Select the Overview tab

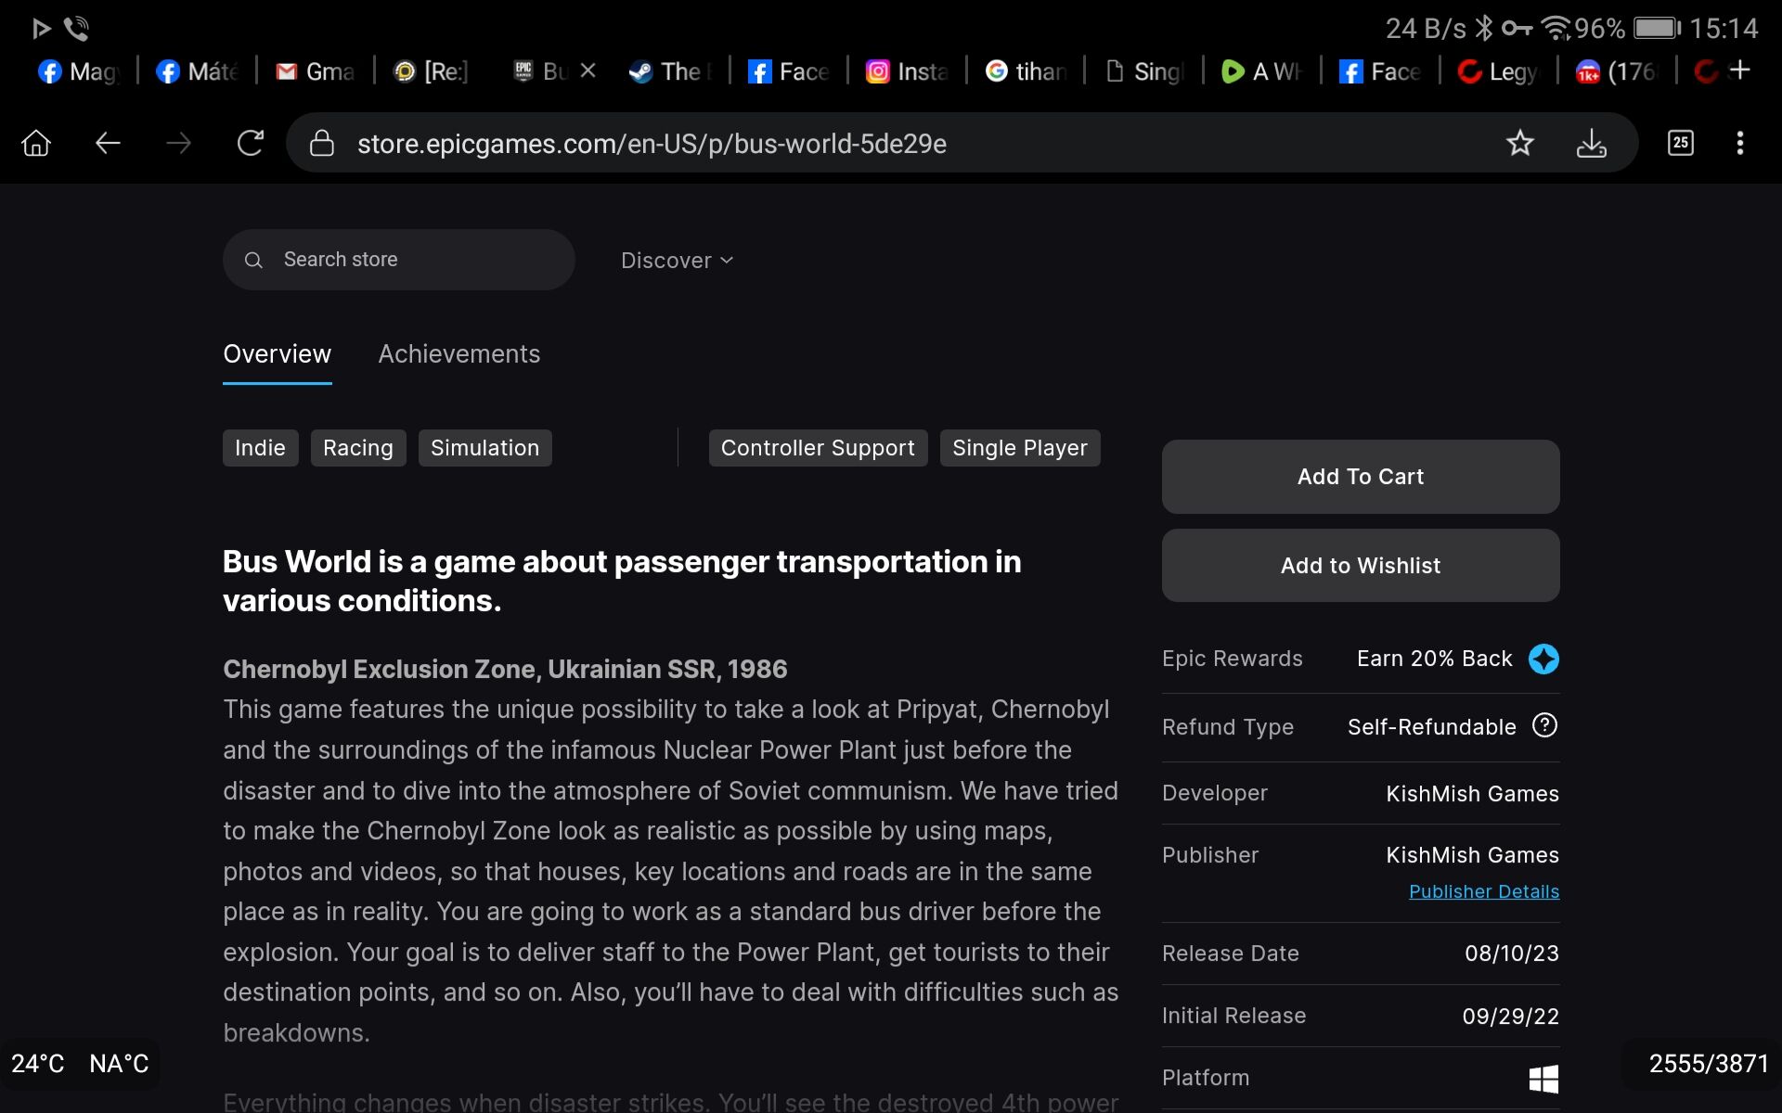[x=277, y=354]
